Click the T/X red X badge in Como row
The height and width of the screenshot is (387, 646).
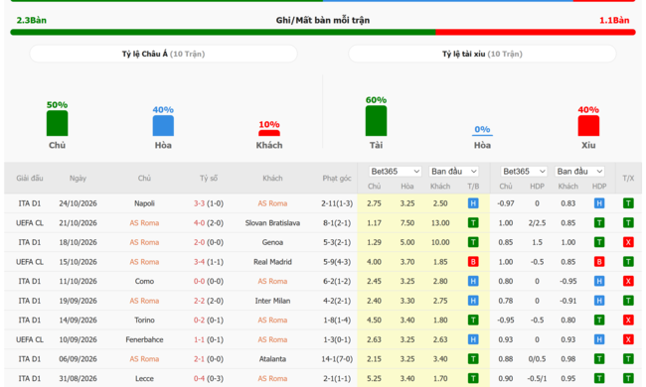click(628, 281)
